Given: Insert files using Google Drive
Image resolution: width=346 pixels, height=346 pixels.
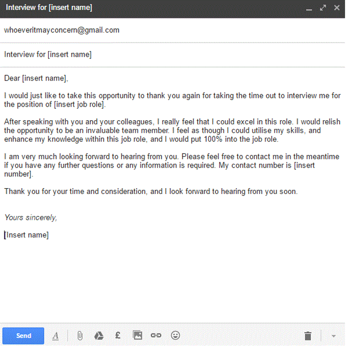Looking at the screenshot, I should coord(99,336).
